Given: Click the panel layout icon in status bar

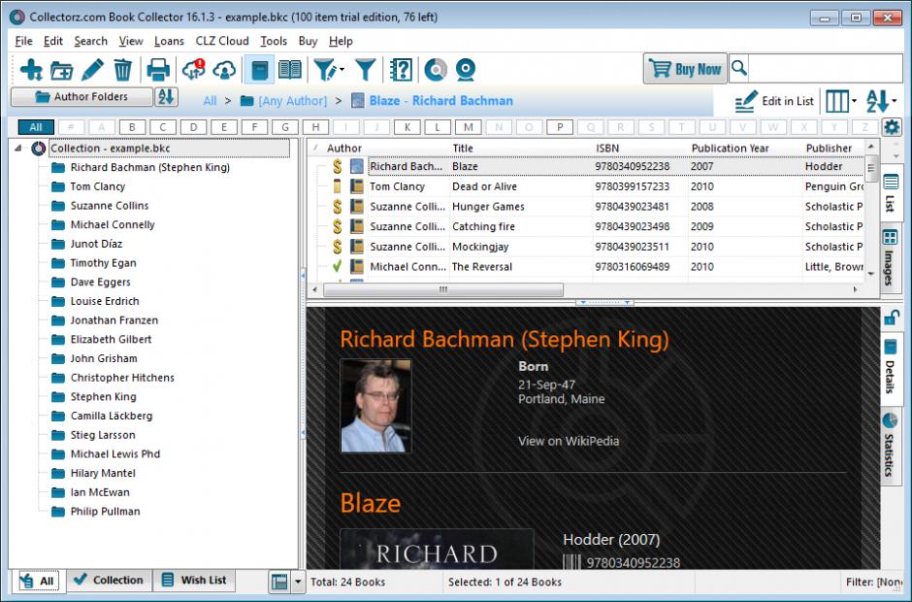Looking at the screenshot, I should click(x=279, y=581).
